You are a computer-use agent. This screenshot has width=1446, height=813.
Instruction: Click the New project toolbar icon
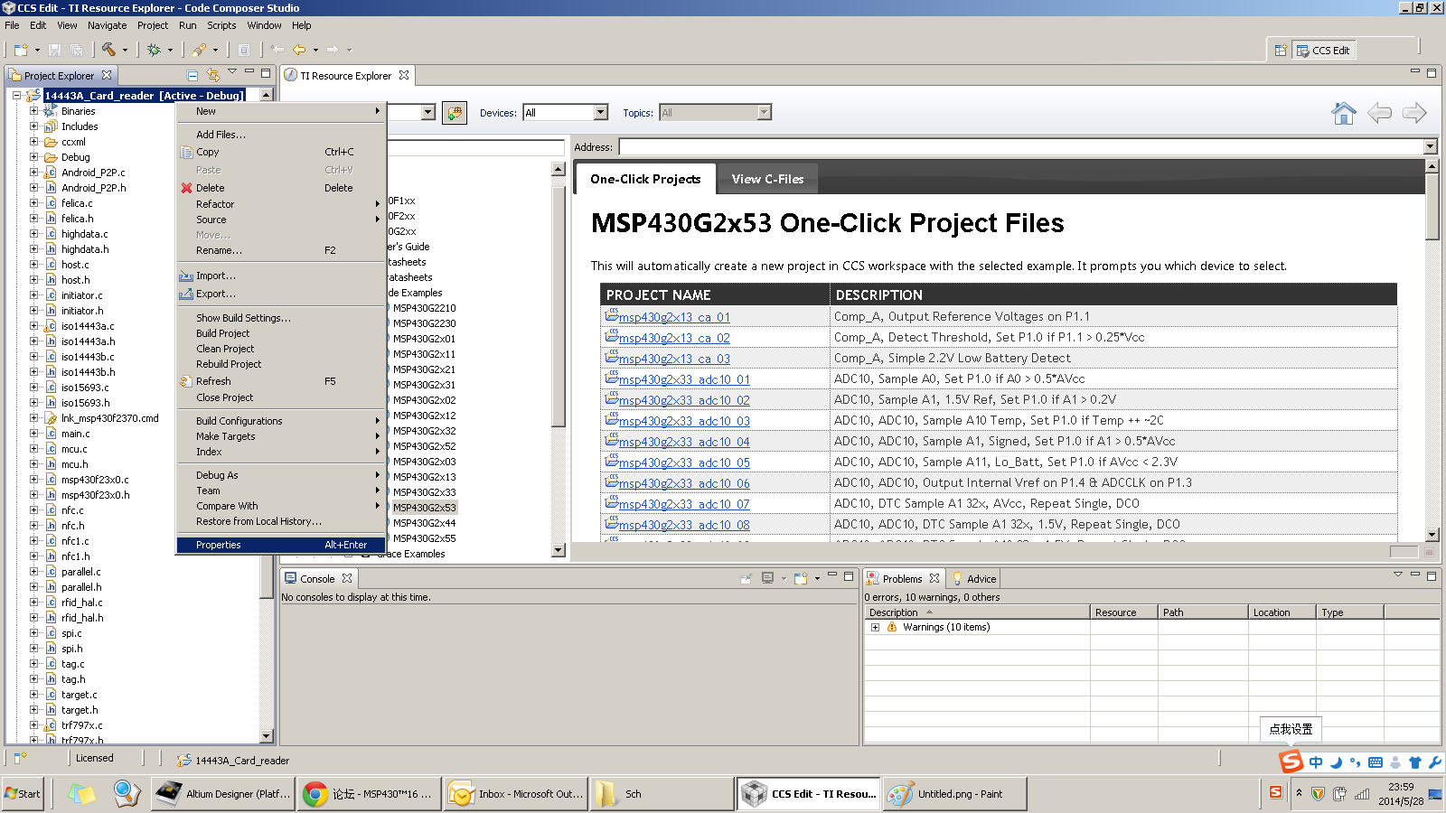click(x=21, y=51)
